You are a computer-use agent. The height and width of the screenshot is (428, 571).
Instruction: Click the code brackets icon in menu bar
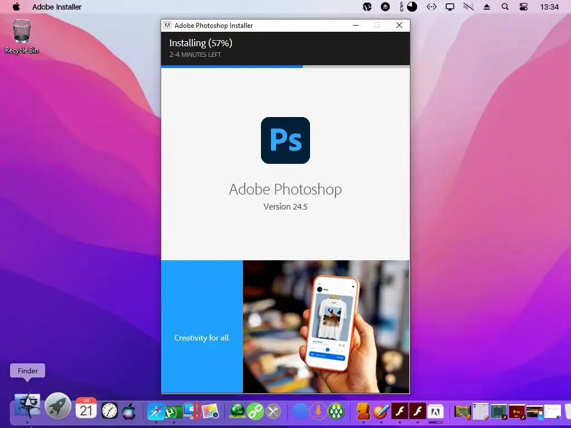(x=432, y=7)
